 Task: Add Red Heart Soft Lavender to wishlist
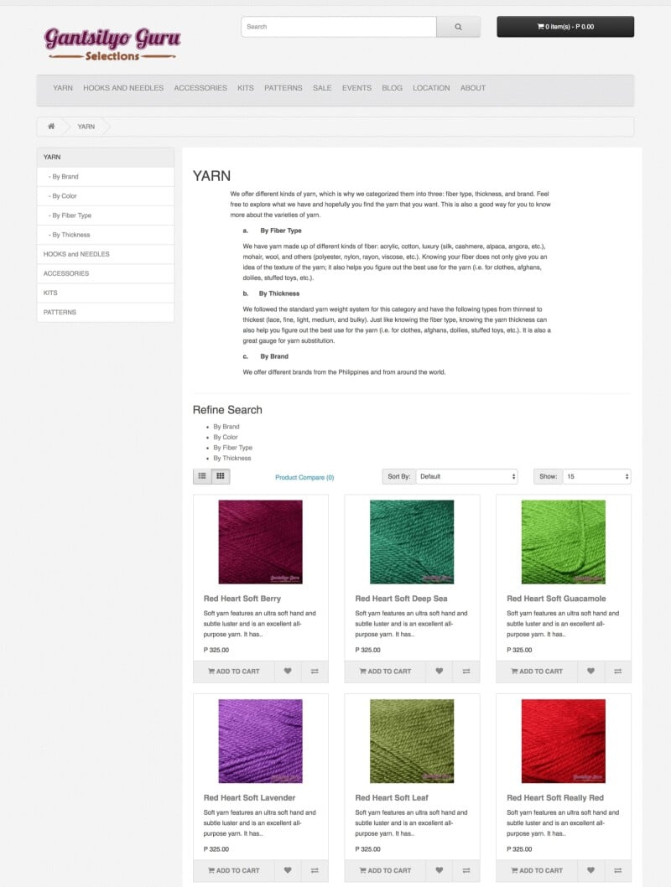coord(288,870)
